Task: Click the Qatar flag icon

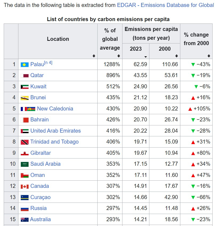Action: (25, 76)
